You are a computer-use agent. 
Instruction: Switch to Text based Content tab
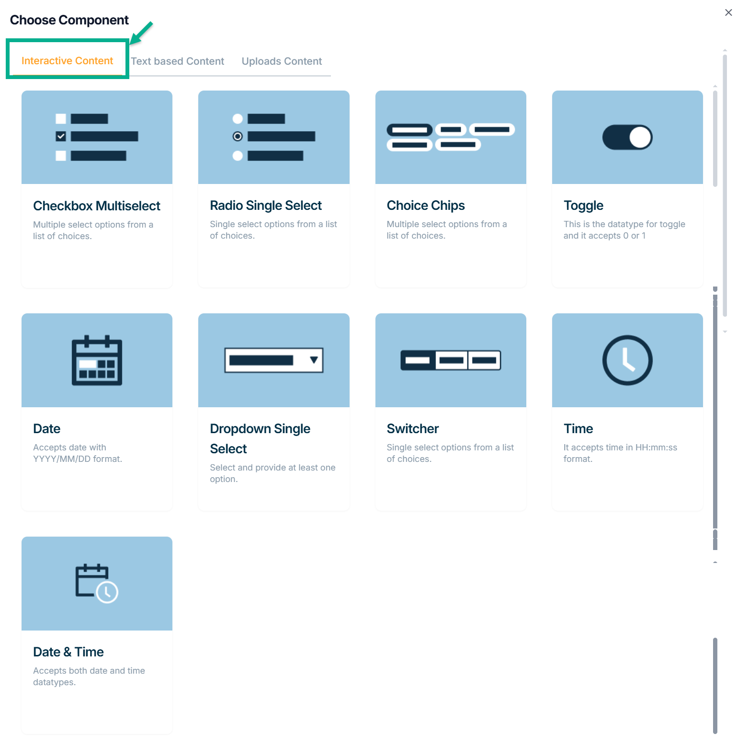click(x=177, y=61)
